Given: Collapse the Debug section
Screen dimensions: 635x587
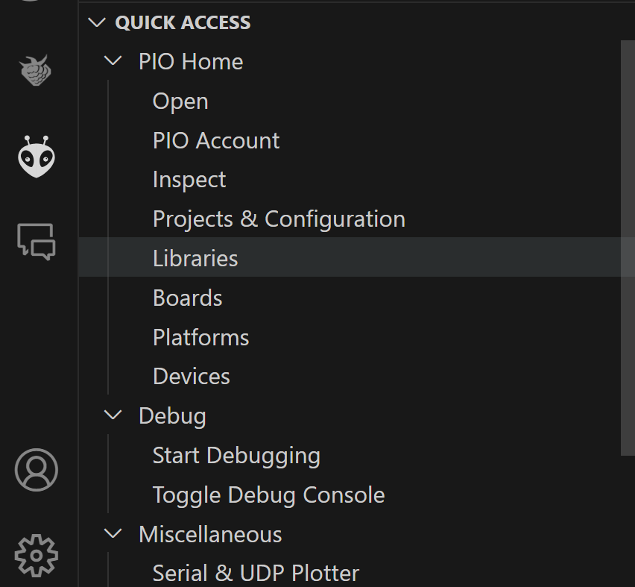Looking at the screenshot, I should (x=113, y=415).
